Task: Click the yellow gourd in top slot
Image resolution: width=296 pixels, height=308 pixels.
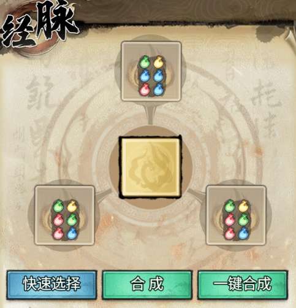Action: (x=158, y=61)
